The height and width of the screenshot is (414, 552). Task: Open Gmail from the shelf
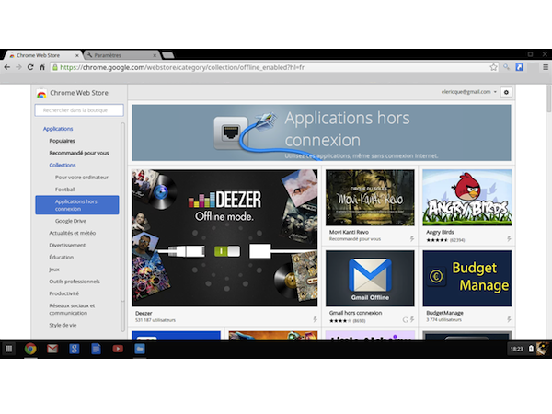click(x=52, y=349)
